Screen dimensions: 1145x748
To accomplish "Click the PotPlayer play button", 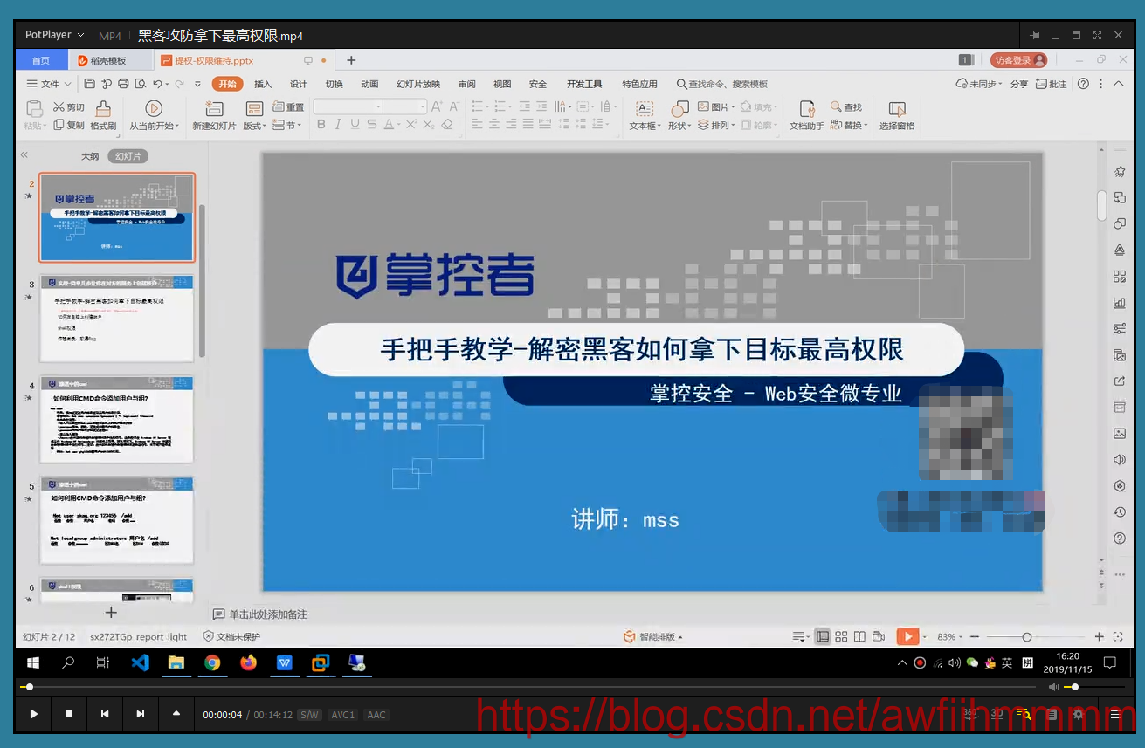I will 34,714.
